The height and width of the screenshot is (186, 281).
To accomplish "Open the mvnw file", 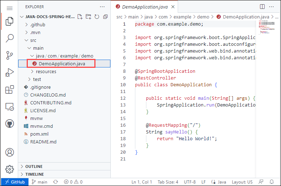I will [64, 119].
